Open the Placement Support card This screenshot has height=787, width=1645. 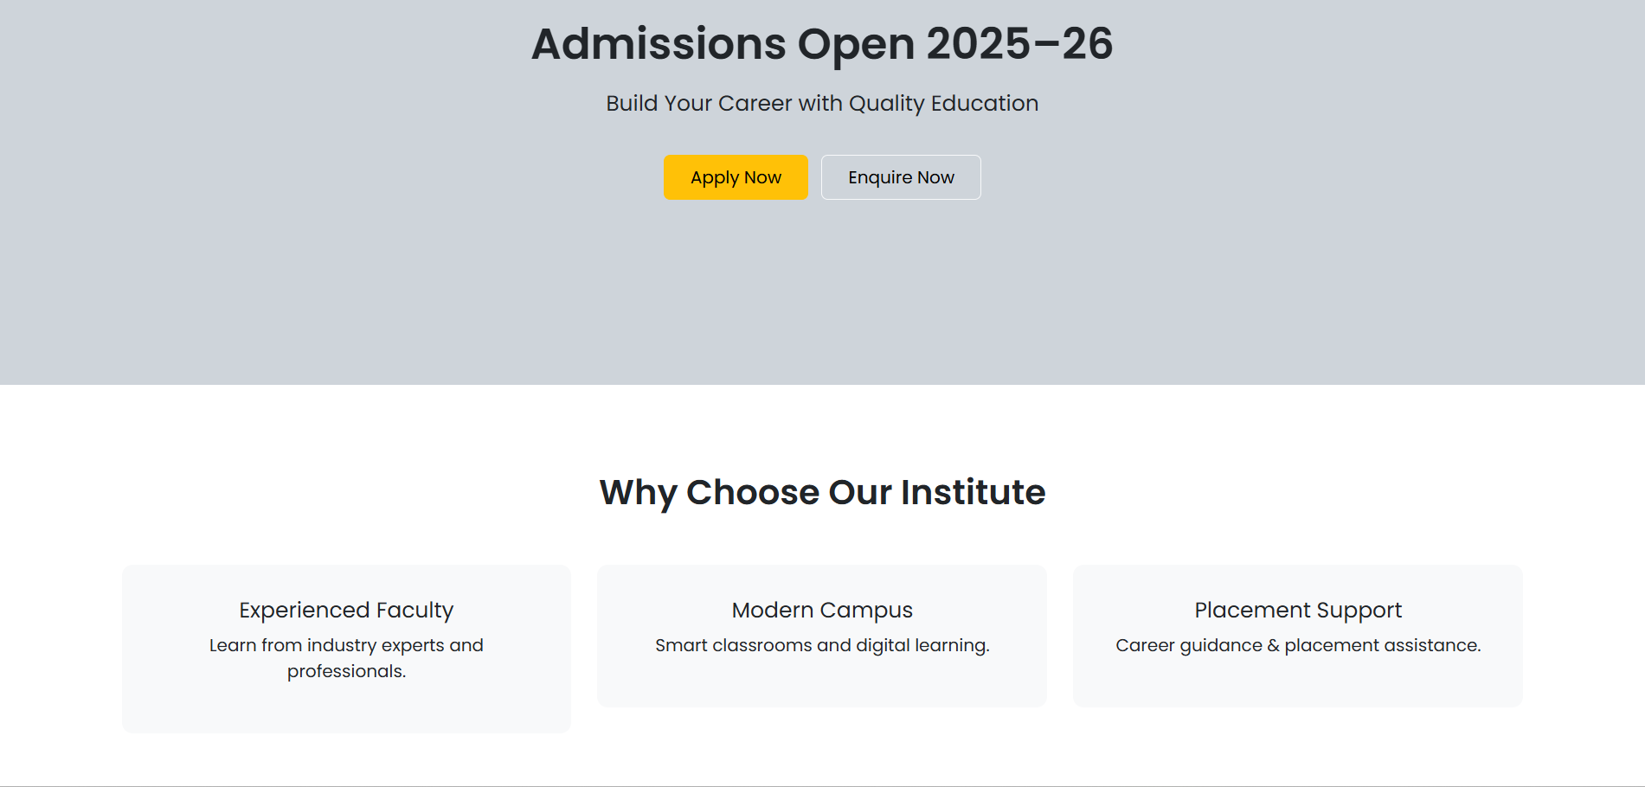(1298, 635)
